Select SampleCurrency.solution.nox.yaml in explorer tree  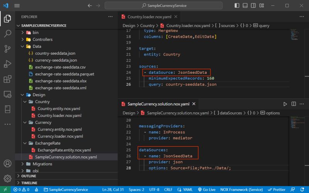[66, 157]
